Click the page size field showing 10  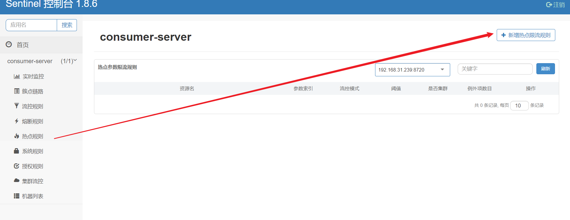point(519,105)
